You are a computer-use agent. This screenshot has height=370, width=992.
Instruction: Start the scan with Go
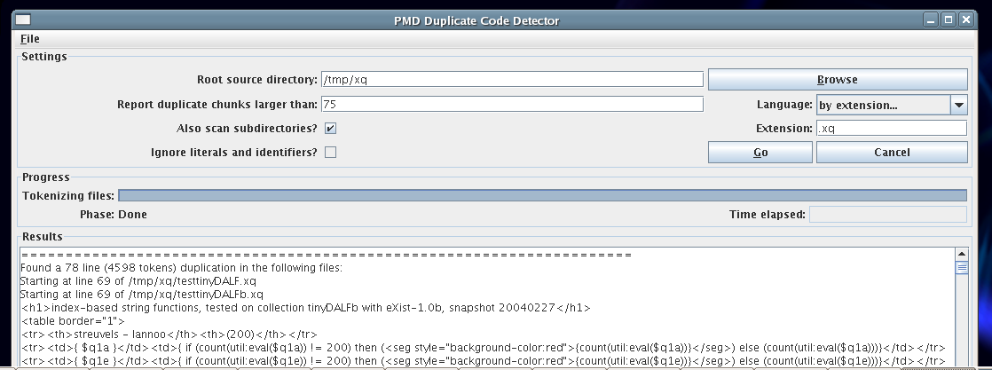click(760, 153)
